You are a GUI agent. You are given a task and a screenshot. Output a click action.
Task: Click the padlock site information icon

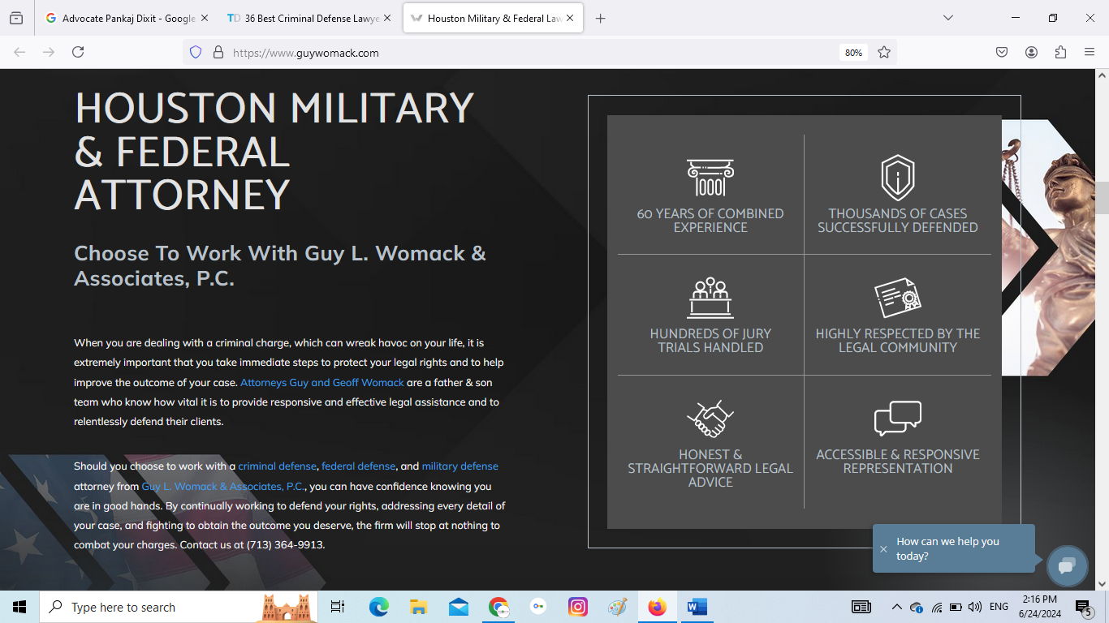point(218,52)
